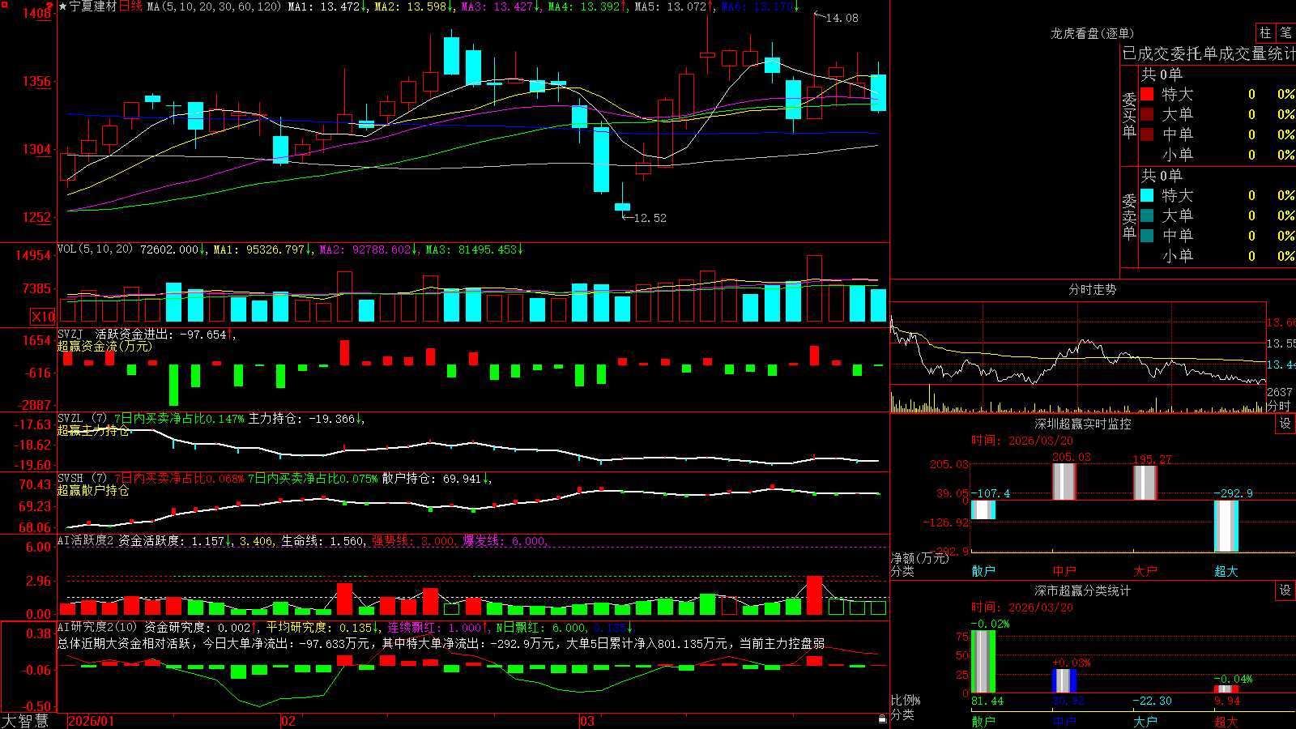The width and height of the screenshot is (1296, 729).
Task: Open settings (设) for 深圳超赢实时监控
Action: [x=1285, y=424]
